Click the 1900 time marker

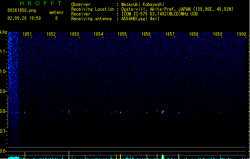241,34
